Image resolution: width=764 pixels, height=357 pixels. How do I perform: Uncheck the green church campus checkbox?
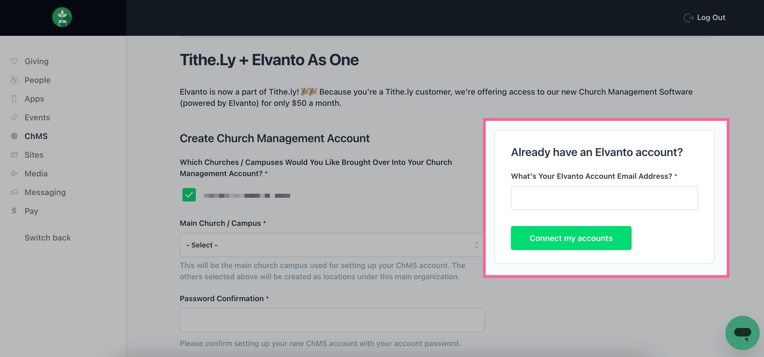coord(189,195)
